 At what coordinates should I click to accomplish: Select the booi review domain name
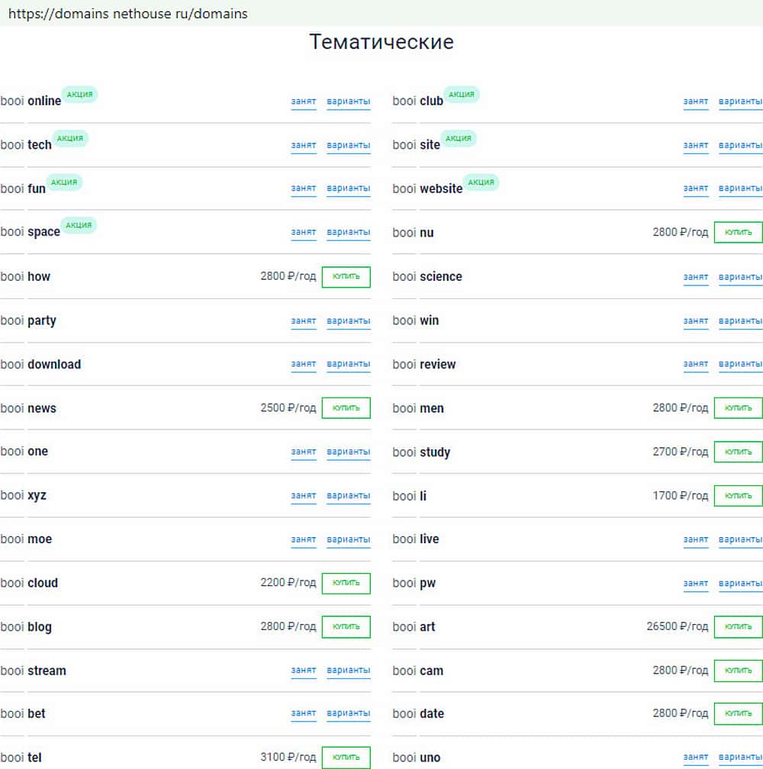(424, 365)
